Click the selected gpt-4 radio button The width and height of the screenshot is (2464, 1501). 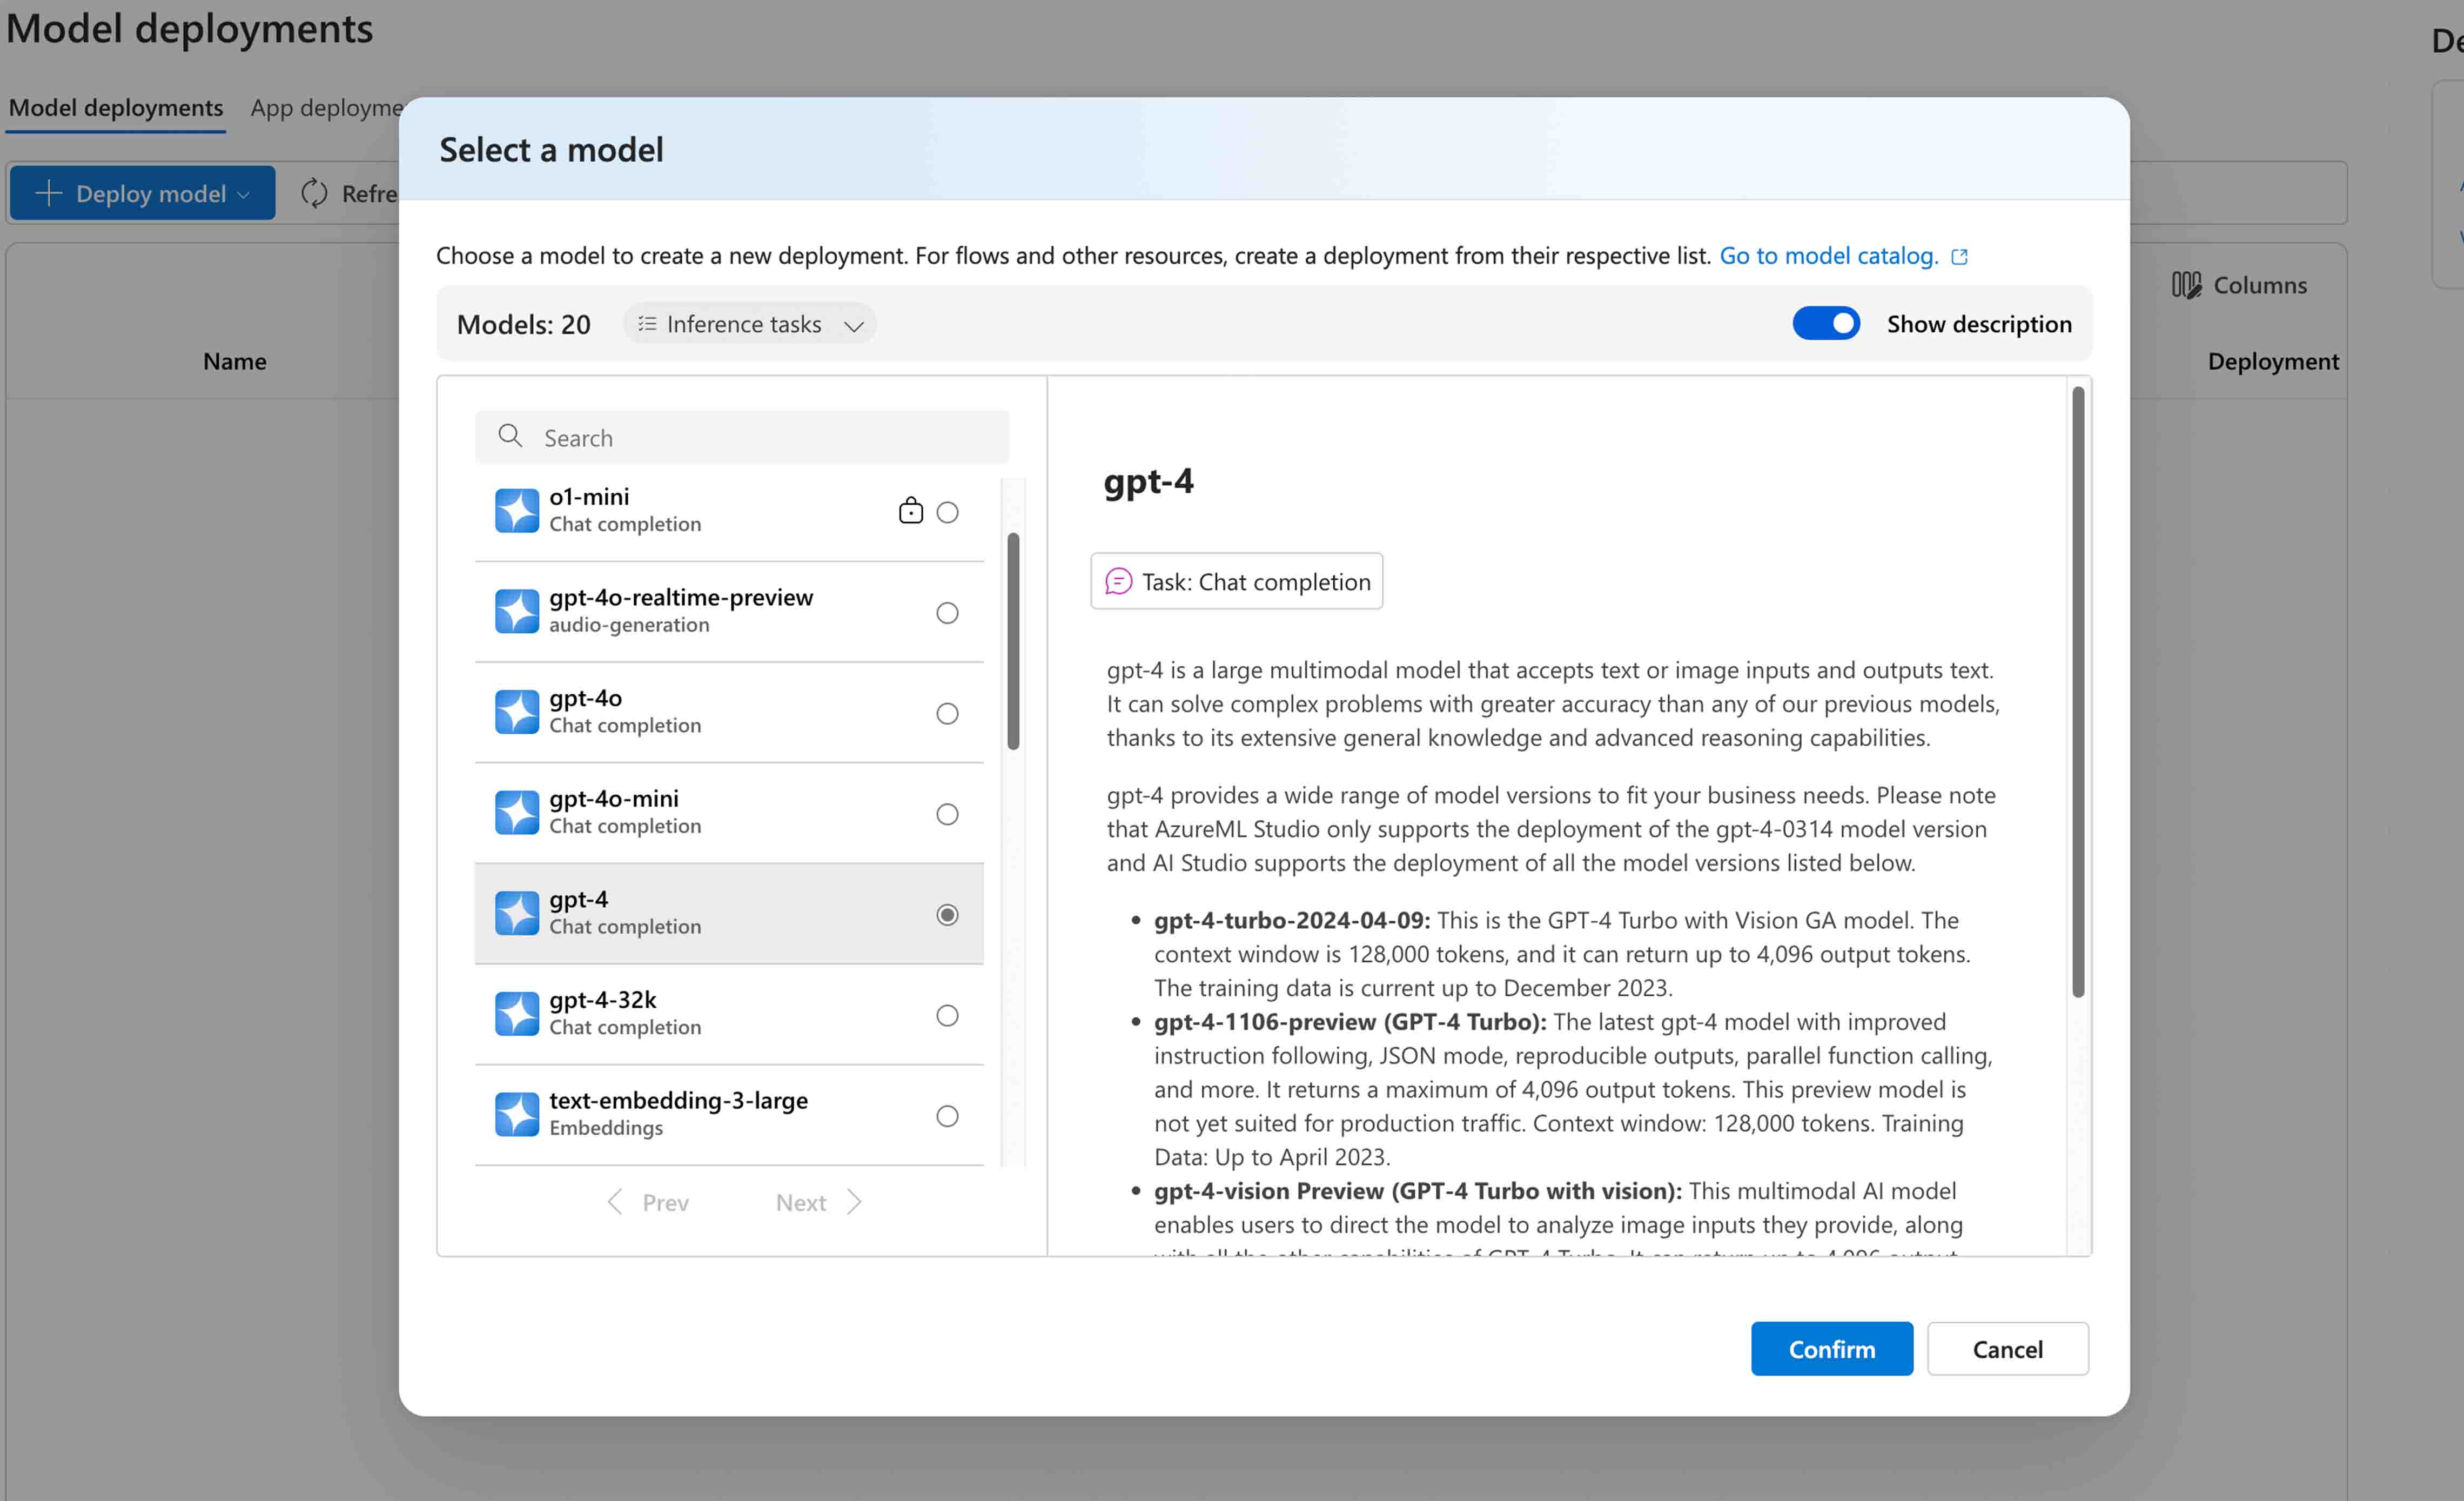point(947,915)
